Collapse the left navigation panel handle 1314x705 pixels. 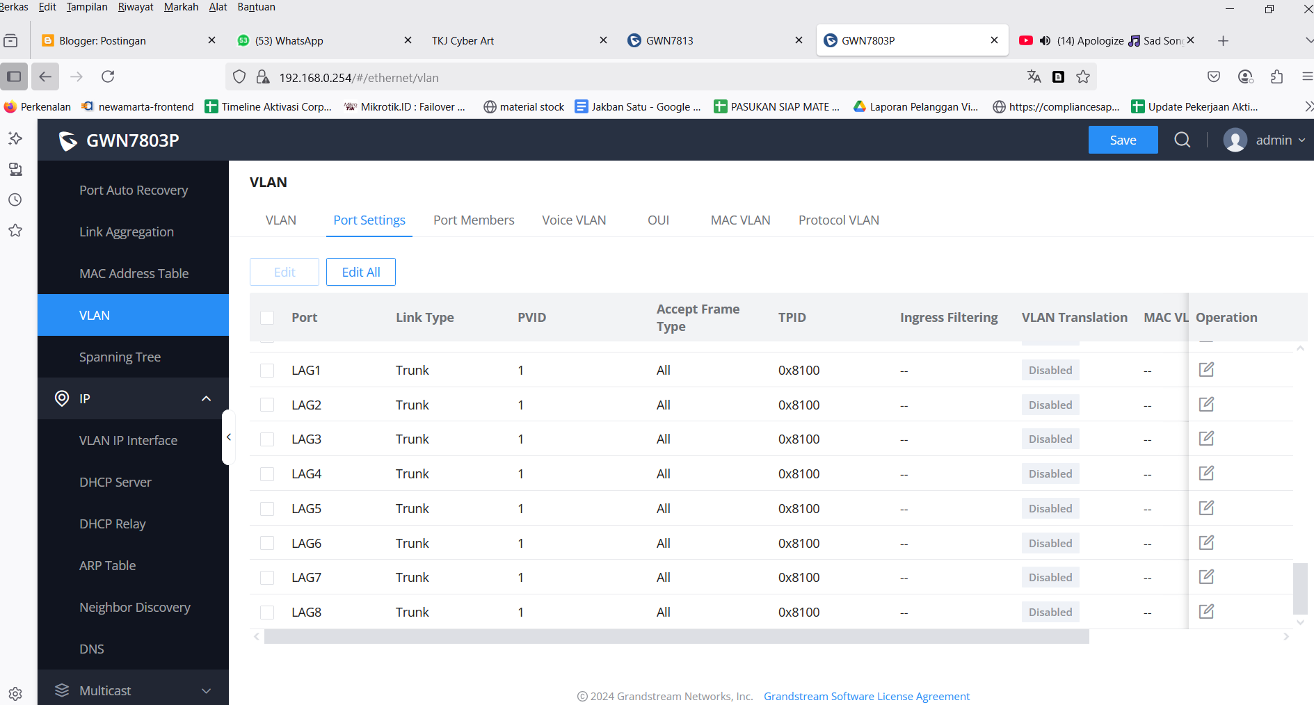228,437
